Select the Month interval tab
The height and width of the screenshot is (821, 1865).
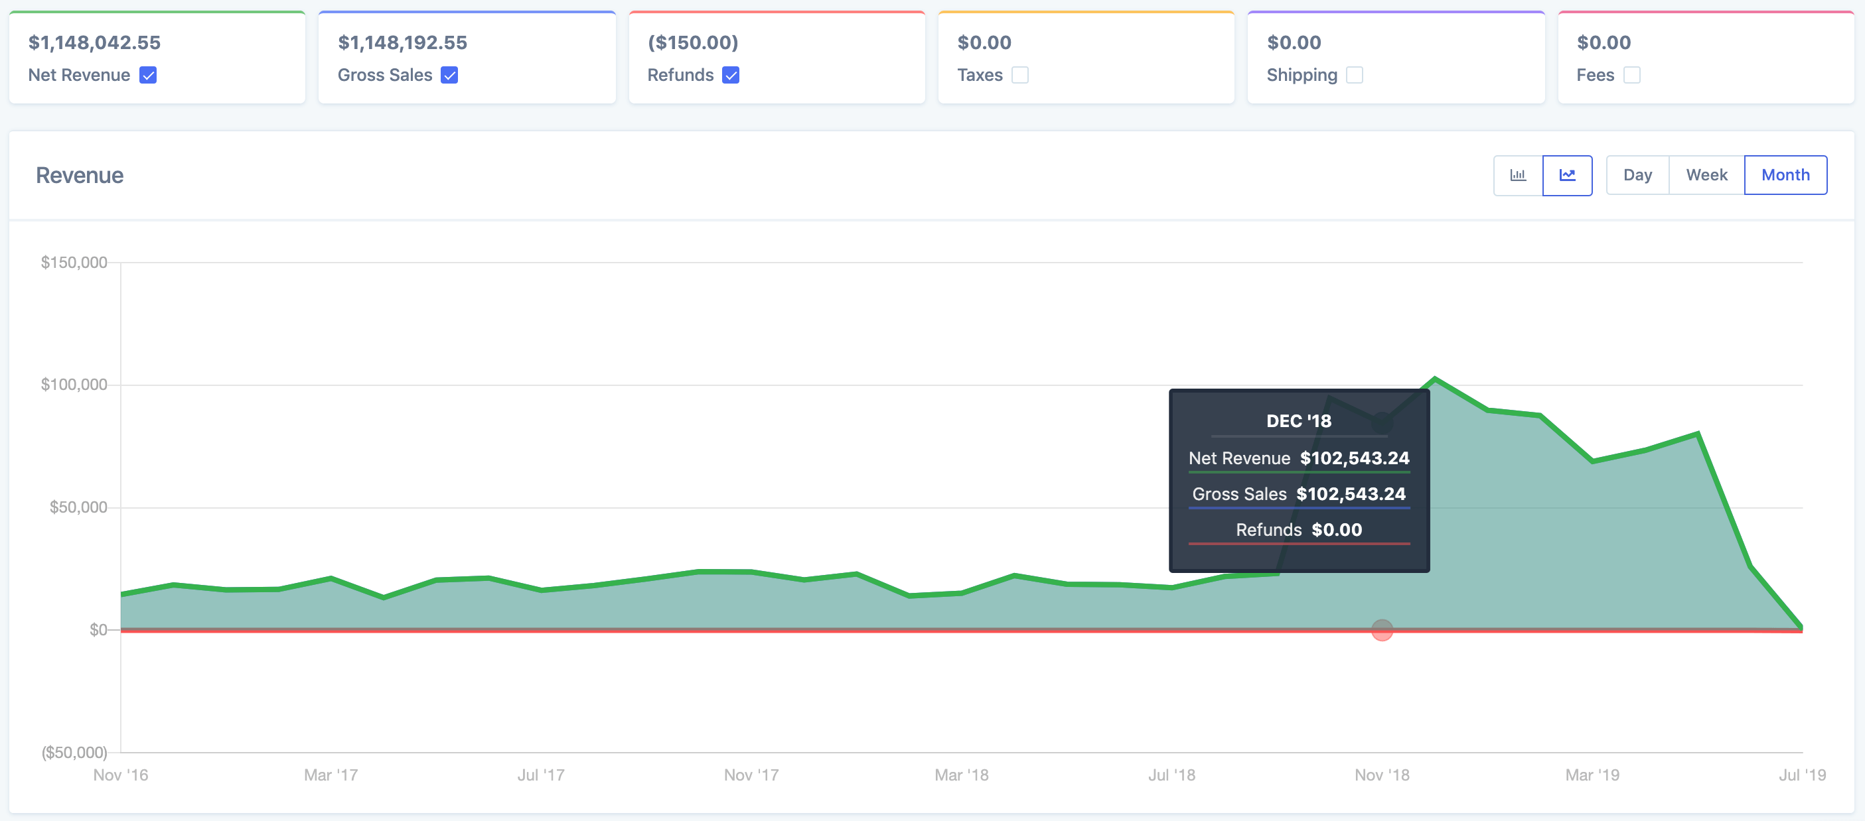[x=1785, y=175]
